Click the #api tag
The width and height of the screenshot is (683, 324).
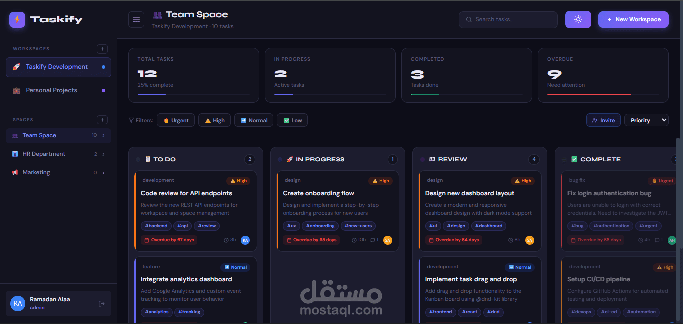(183, 226)
